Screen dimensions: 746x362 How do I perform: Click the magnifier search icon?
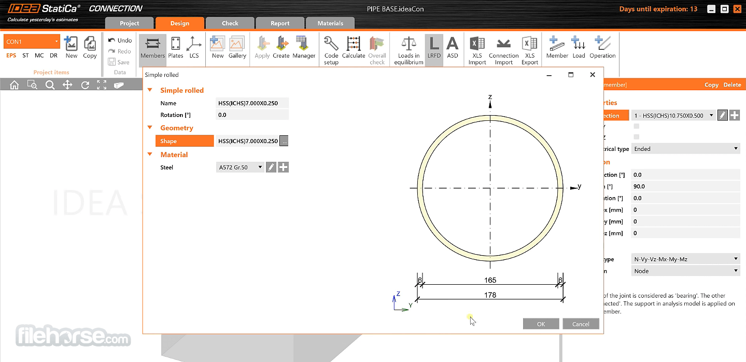pyautogui.click(x=50, y=85)
